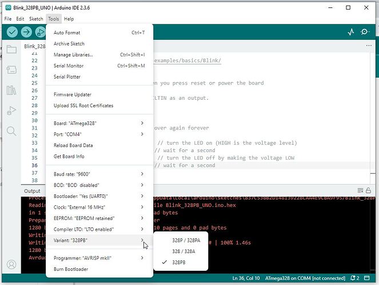The image size is (379, 285).
Task: Select variant 328P / 328PA
Action: coord(181,240)
